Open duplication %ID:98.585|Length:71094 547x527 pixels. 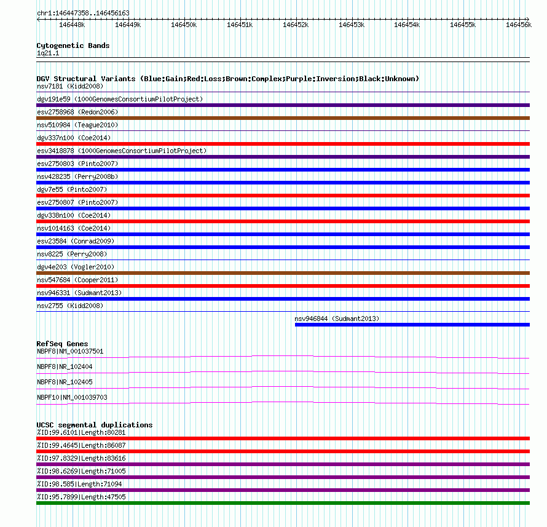coord(79,484)
